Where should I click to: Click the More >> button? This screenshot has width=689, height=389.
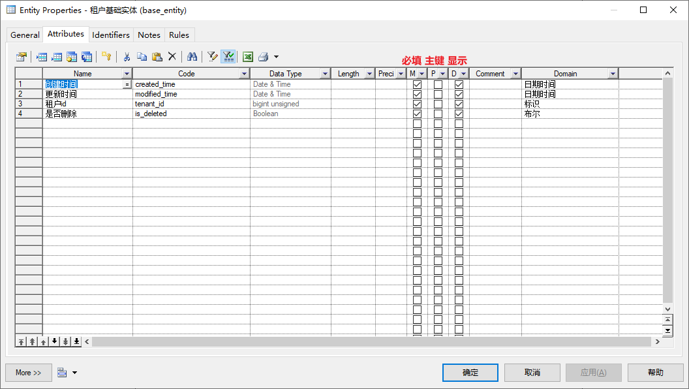click(x=29, y=373)
